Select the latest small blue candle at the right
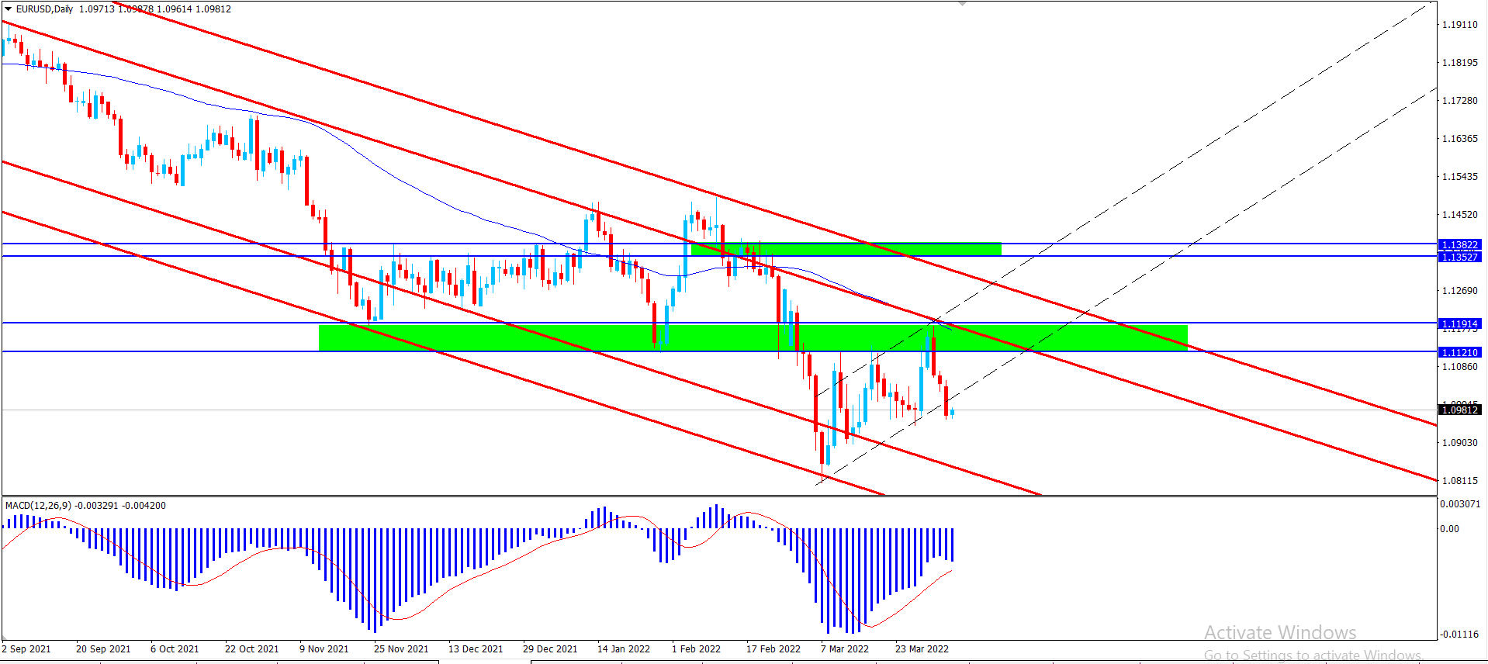The height and width of the screenshot is (664, 1488). (x=952, y=413)
